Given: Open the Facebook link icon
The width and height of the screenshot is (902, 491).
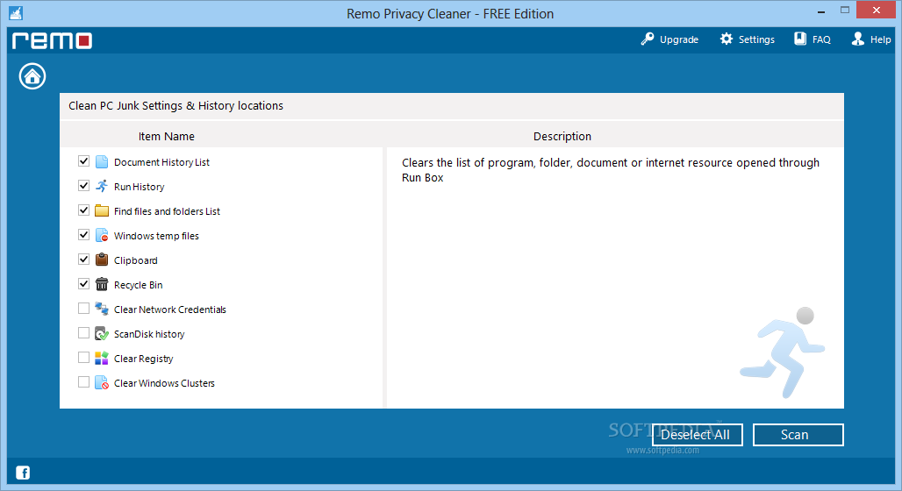Looking at the screenshot, I should pyautogui.click(x=23, y=473).
